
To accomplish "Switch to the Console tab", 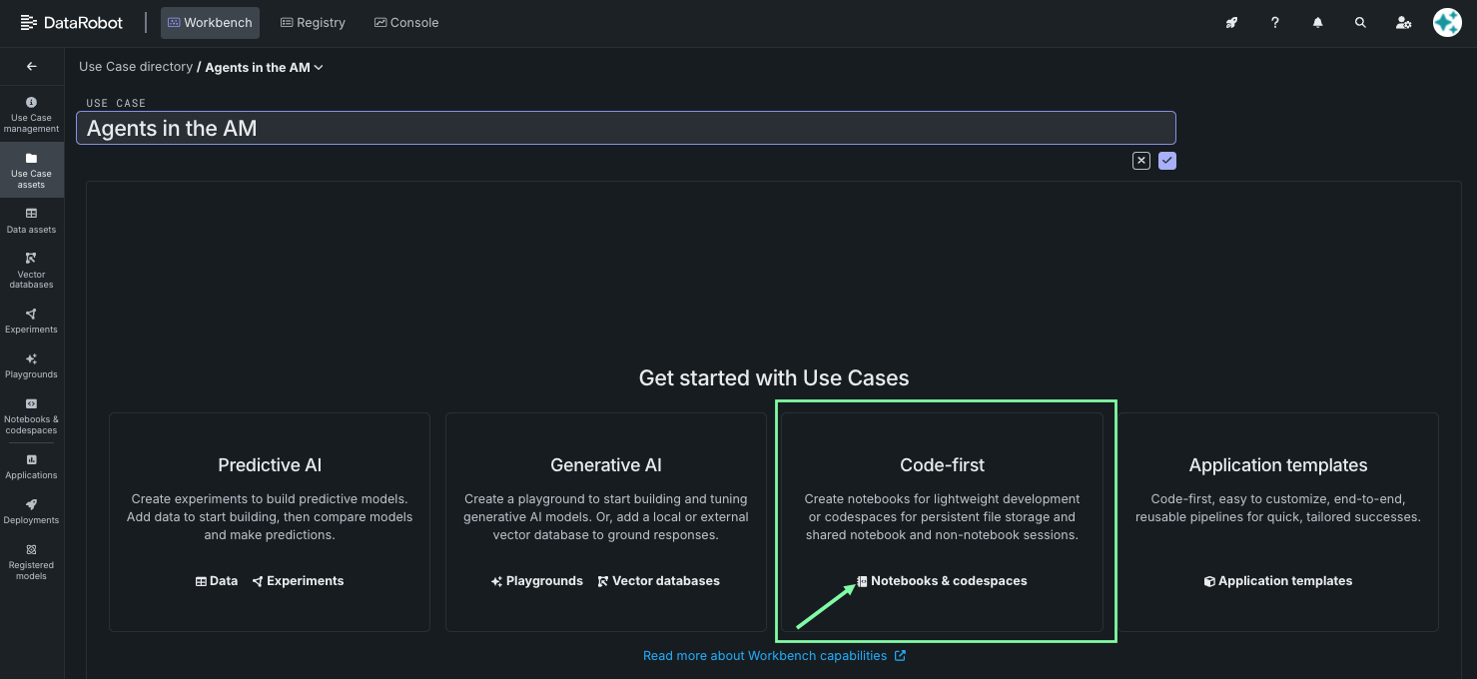I will point(406,23).
